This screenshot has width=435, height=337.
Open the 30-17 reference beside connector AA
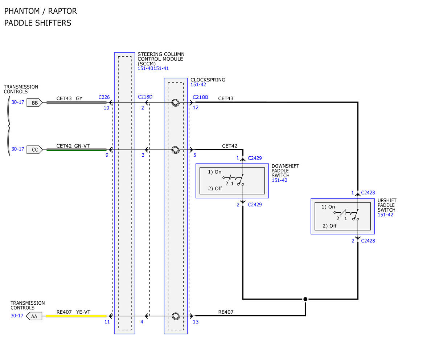(17, 316)
